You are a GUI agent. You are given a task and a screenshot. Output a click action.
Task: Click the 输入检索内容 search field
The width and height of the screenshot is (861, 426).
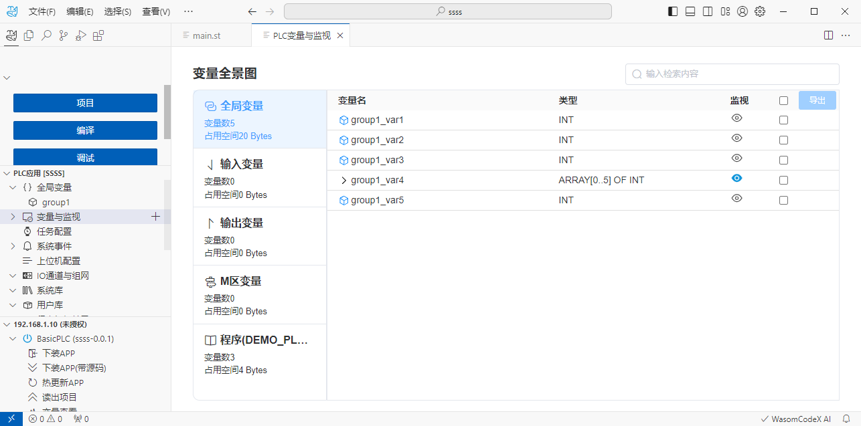[x=736, y=74]
